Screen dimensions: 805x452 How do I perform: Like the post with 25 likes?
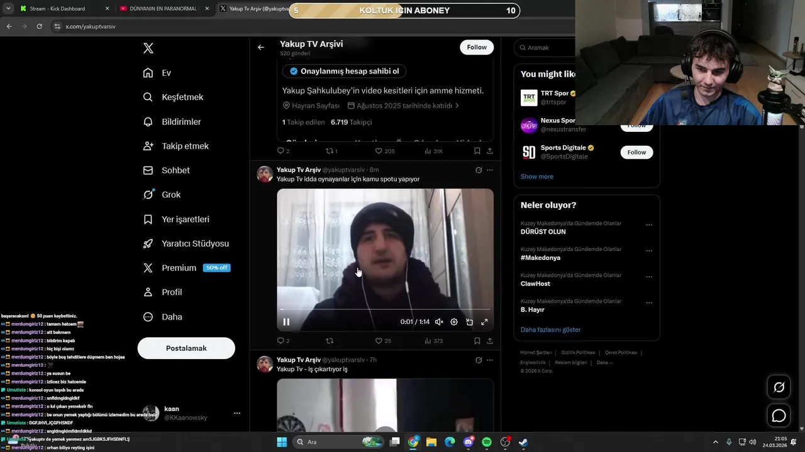[x=383, y=341]
